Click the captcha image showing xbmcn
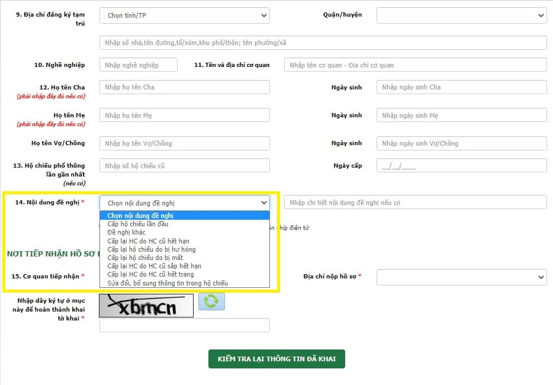 coord(147,306)
